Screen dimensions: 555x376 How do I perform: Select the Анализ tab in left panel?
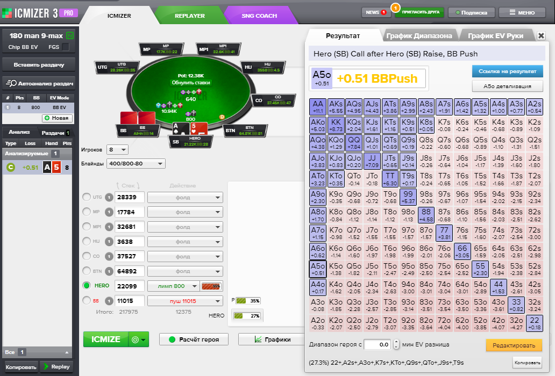[x=19, y=132]
